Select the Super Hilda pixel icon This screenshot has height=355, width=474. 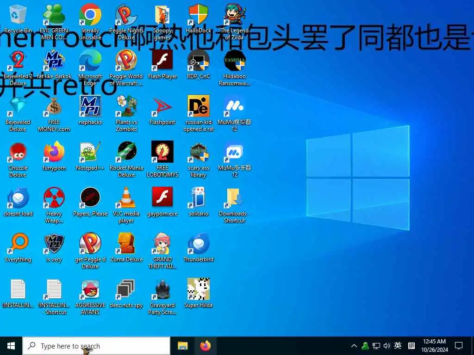click(x=198, y=289)
